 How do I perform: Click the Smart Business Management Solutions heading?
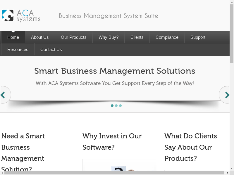click(115, 71)
